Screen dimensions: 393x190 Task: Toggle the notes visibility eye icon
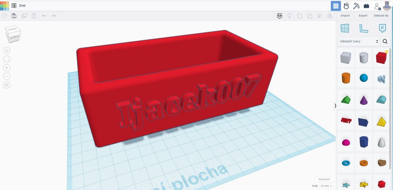coord(279,16)
